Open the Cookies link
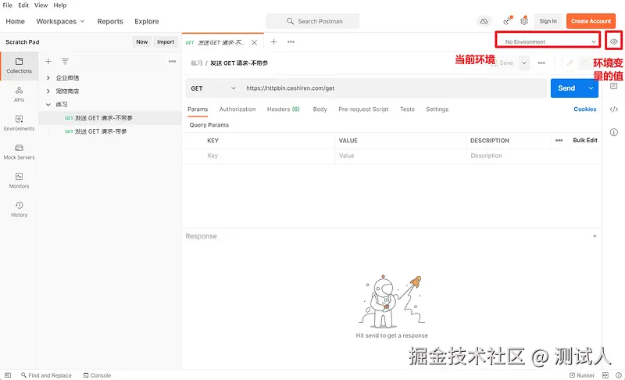Screen dimensions: 625x380 click(x=584, y=109)
